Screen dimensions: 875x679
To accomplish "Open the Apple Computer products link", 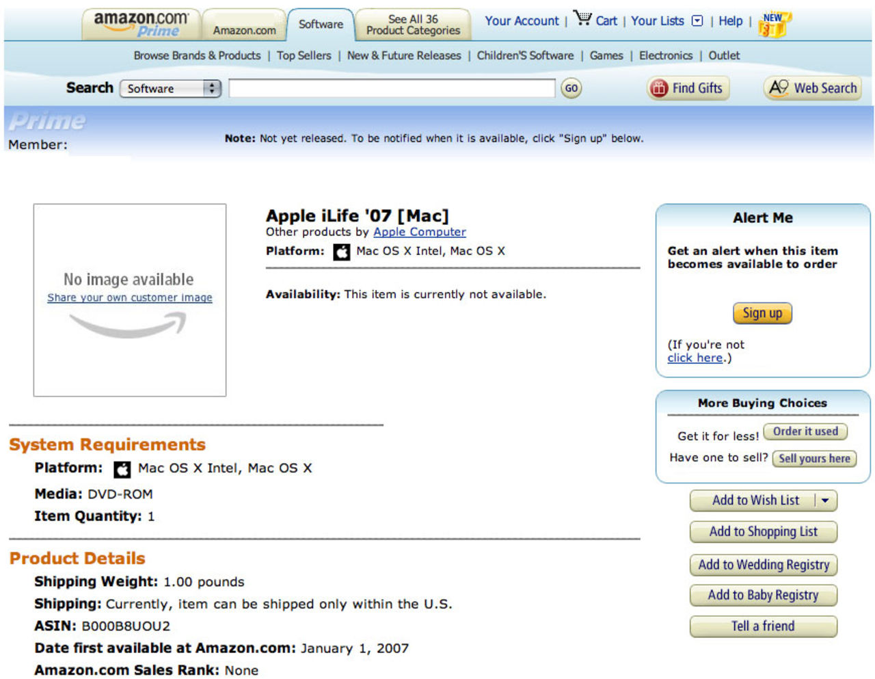I will click(x=419, y=232).
